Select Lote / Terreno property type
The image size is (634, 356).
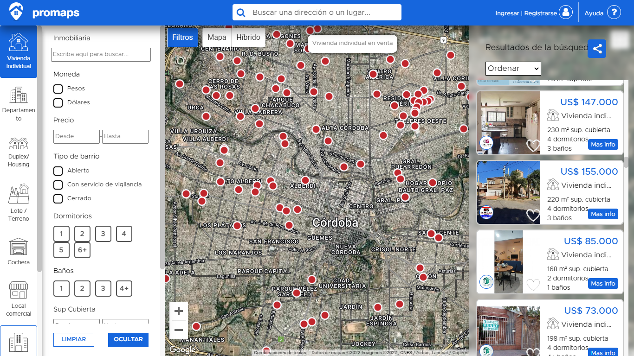tap(19, 203)
